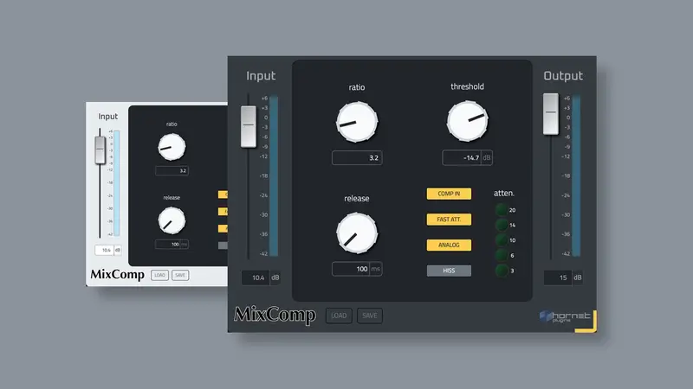This screenshot has width=693, height=389.
Task: Click LOAD in light MixComp window
Action: (159, 275)
